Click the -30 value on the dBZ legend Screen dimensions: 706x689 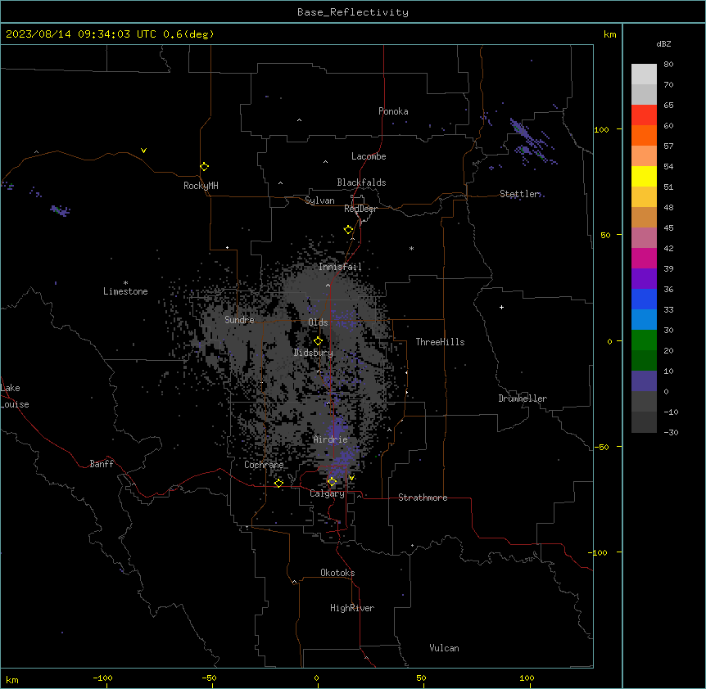pos(671,432)
